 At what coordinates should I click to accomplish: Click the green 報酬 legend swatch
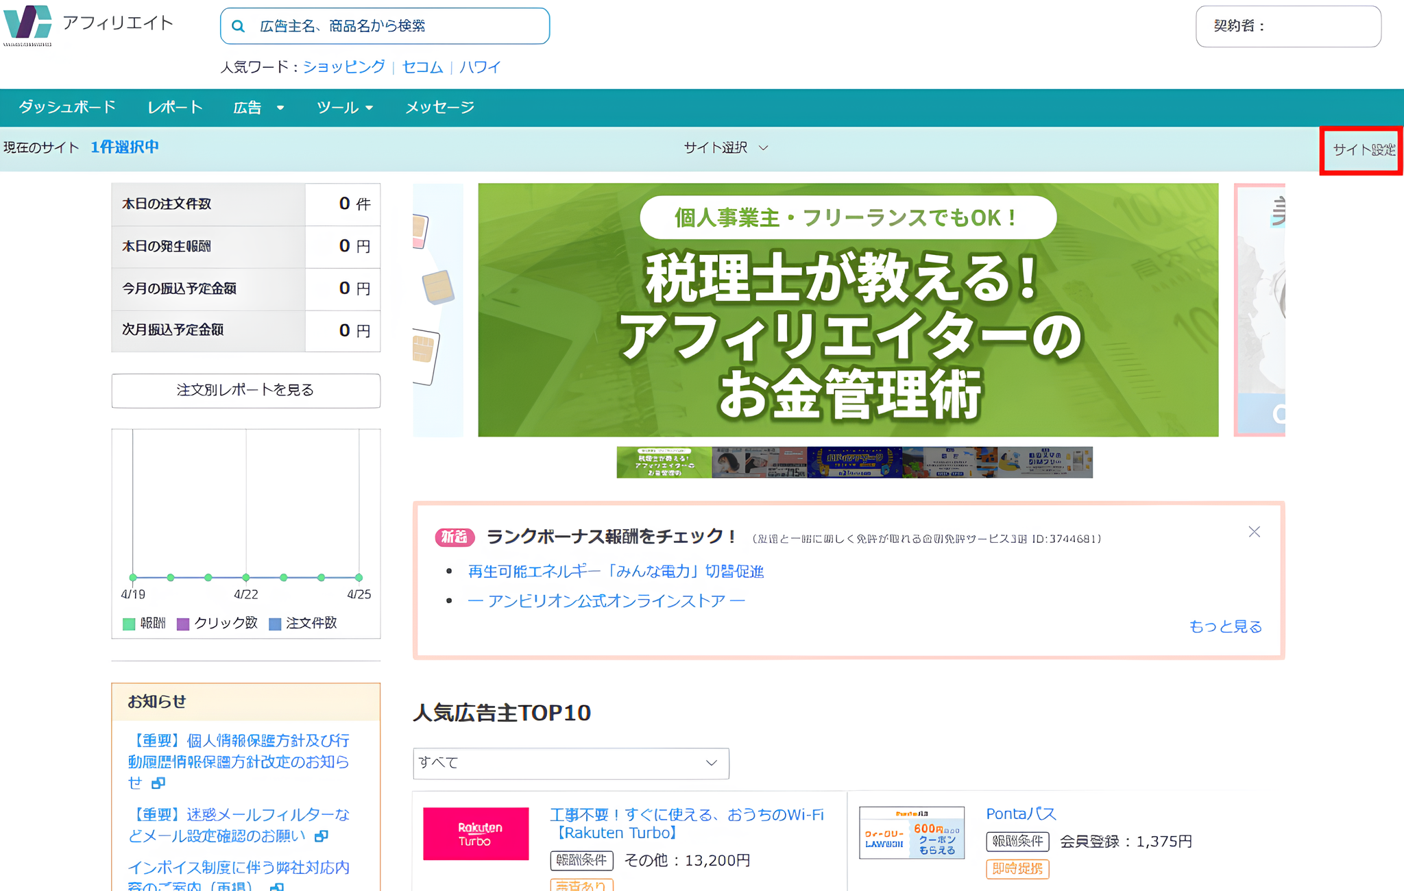pyautogui.click(x=129, y=624)
